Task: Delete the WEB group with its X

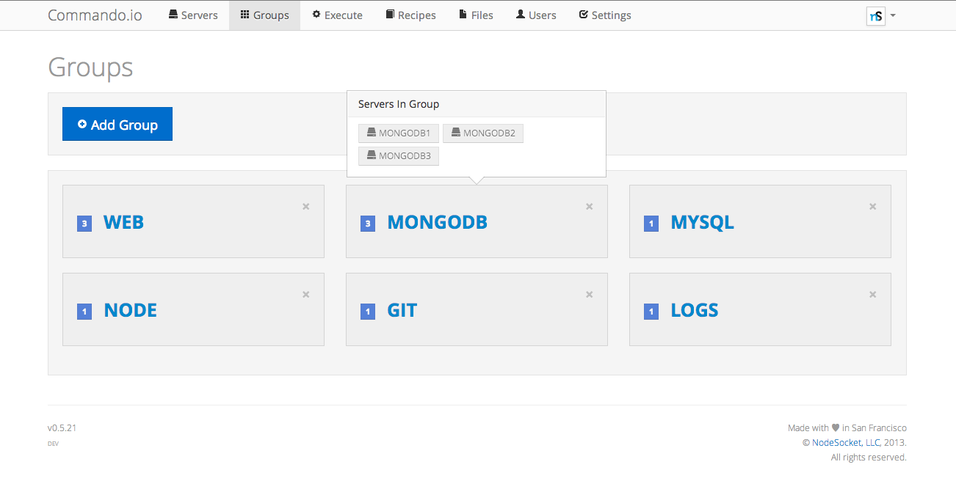Action: [306, 207]
